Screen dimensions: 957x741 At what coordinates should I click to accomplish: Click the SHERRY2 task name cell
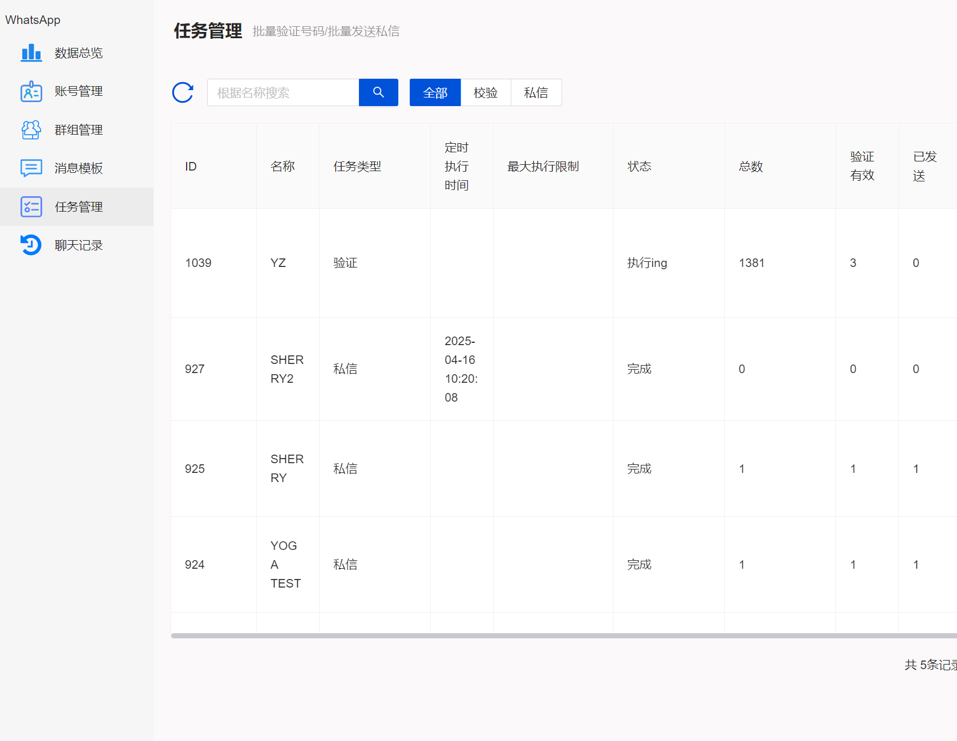click(x=286, y=369)
